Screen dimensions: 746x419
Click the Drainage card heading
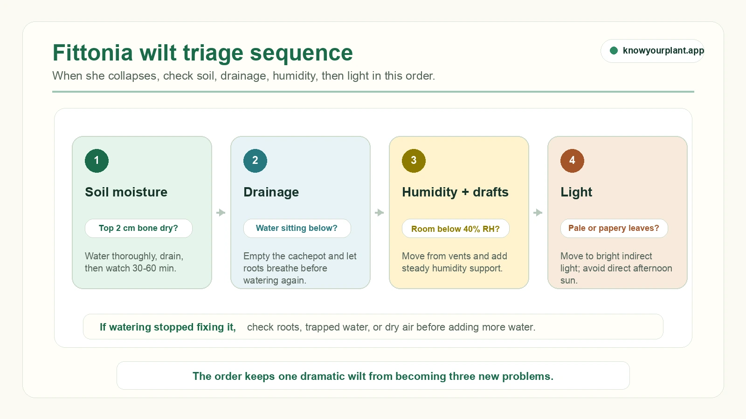[271, 192]
